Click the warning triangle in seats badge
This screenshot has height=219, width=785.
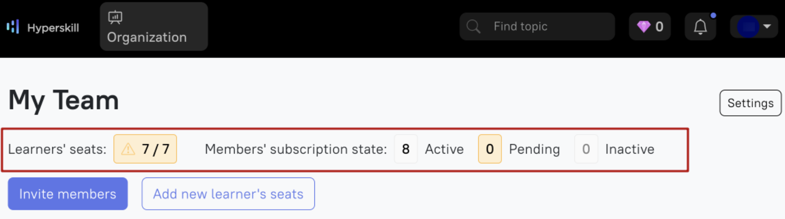pyautogui.click(x=128, y=149)
